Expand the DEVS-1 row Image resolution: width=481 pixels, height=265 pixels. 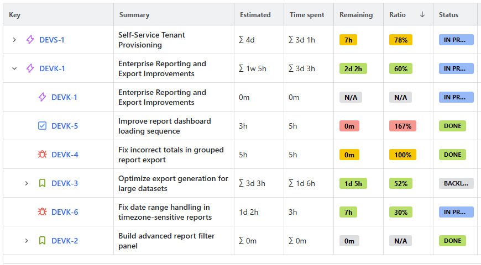click(x=14, y=40)
